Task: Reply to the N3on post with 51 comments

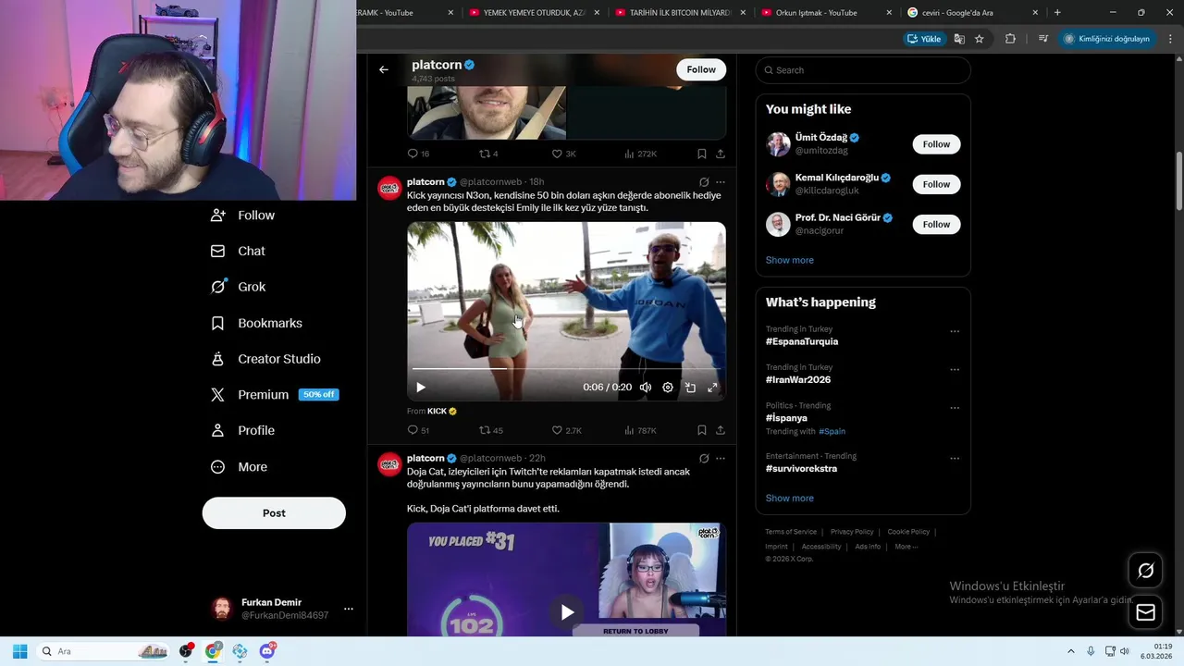Action: [418, 430]
